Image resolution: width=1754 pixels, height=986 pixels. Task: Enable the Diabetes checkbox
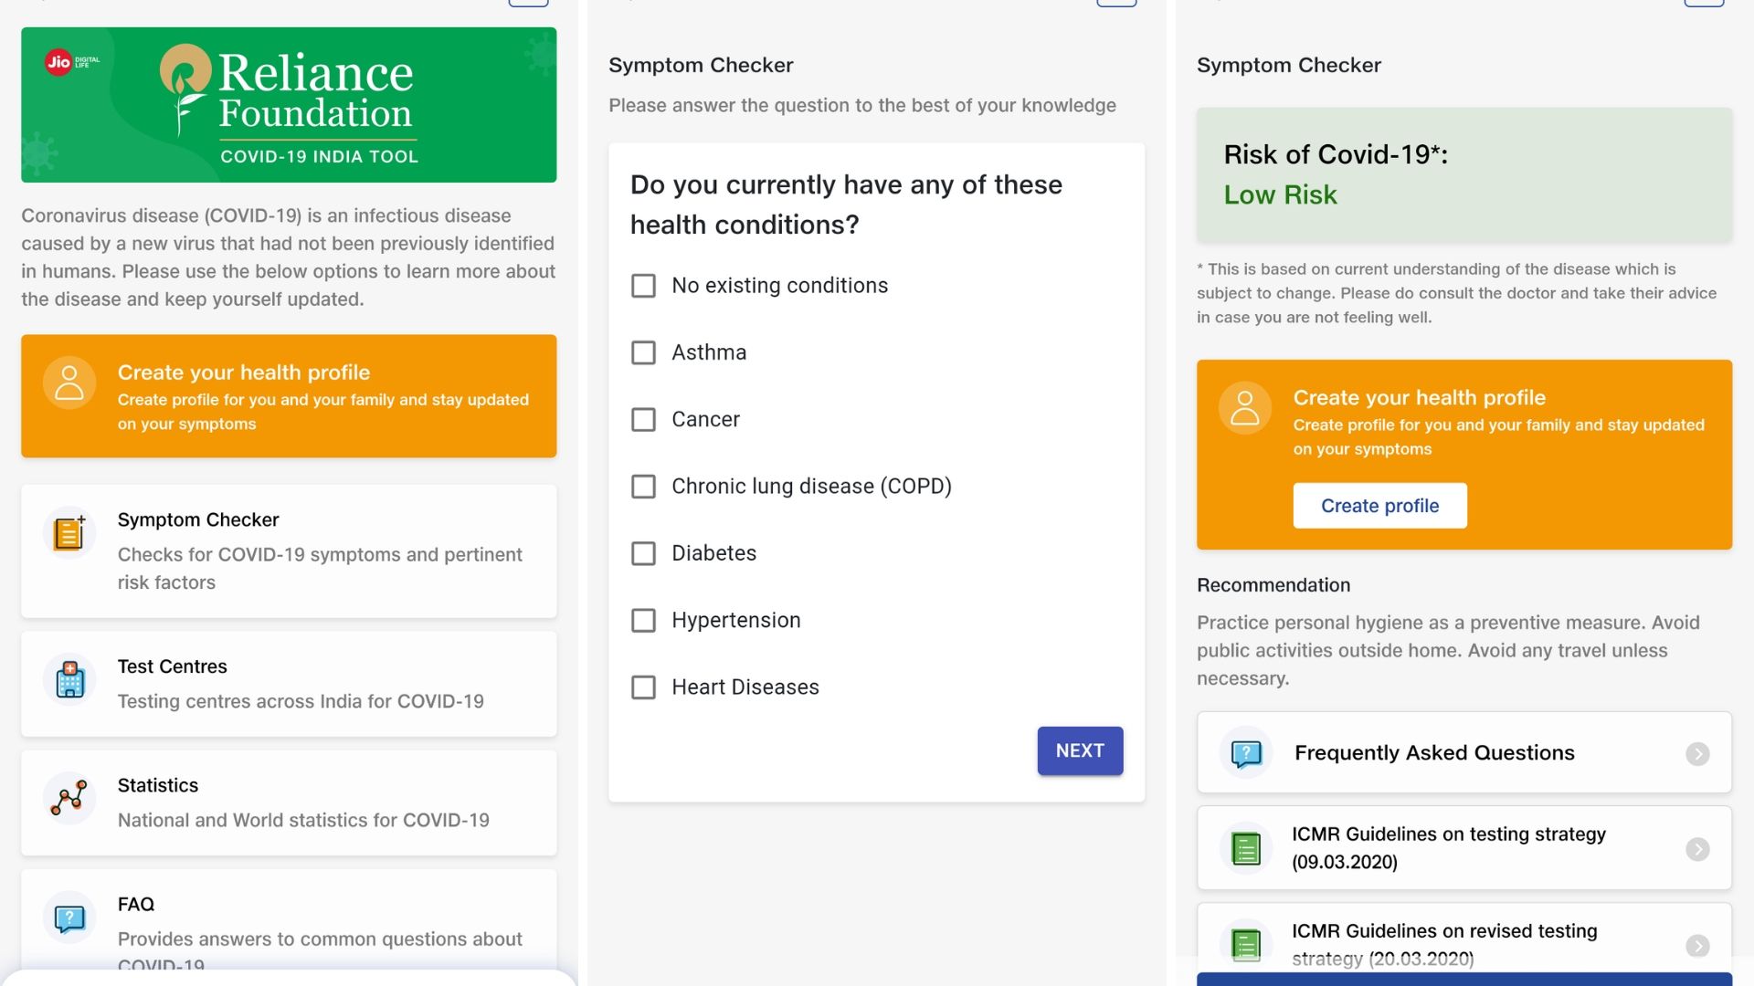[x=641, y=552]
